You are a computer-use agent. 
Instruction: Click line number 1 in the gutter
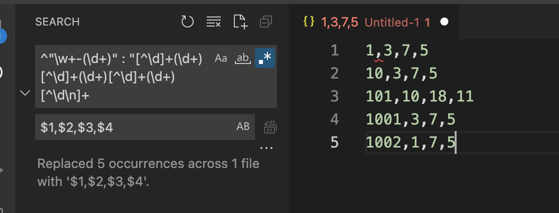pos(335,50)
